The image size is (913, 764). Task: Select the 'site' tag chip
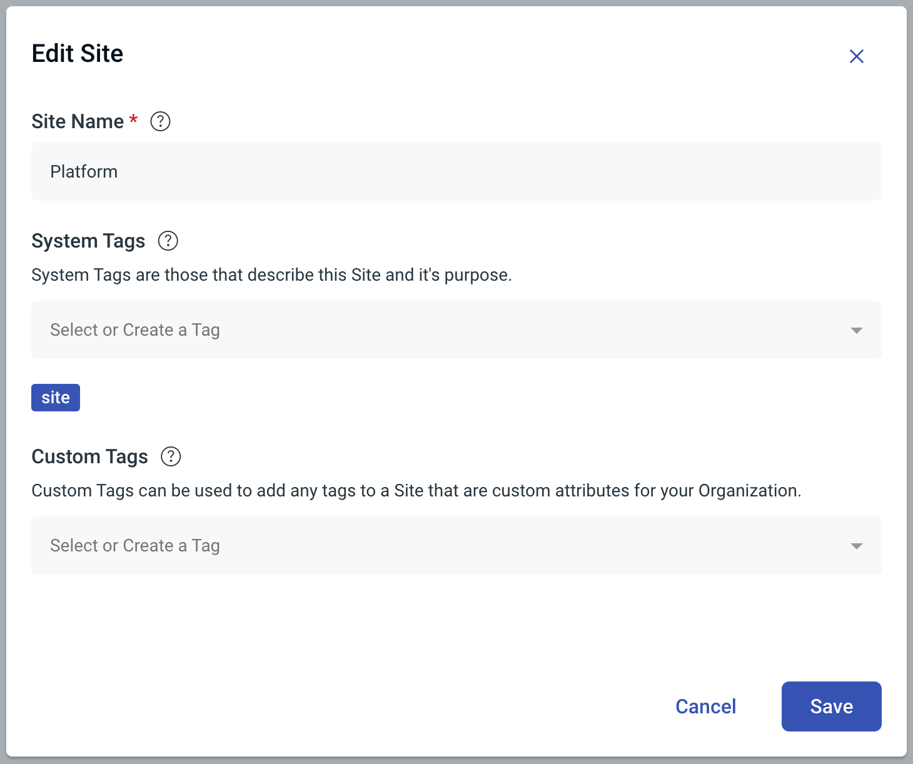point(56,398)
